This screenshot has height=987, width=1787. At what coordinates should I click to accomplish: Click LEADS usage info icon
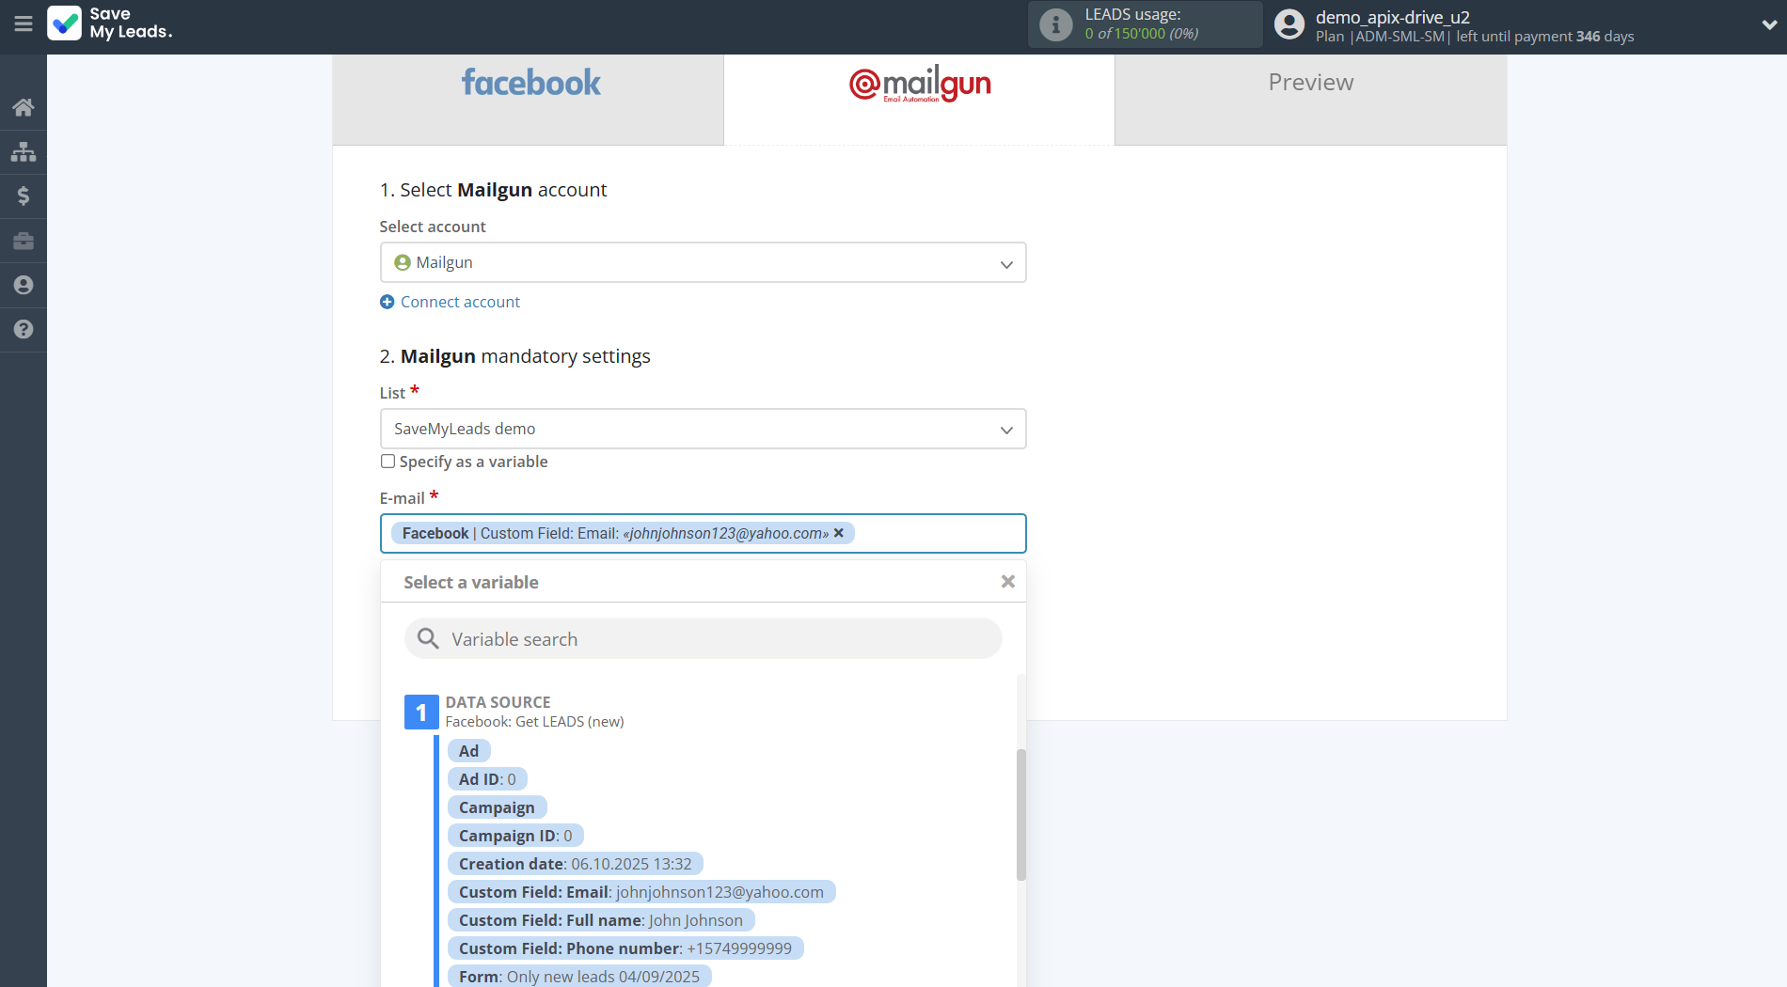pyautogui.click(x=1055, y=24)
